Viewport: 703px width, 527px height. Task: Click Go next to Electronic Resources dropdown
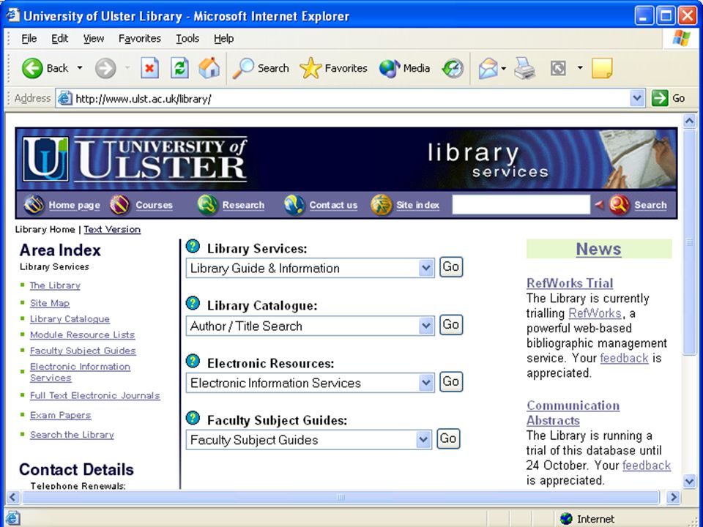(450, 382)
